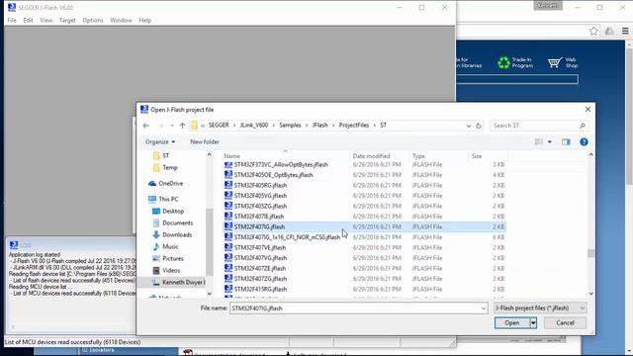Image resolution: width=633 pixels, height=356 pixels.
Task: Open the Help menu in J-Flash
Action: [x=145, y=20]
